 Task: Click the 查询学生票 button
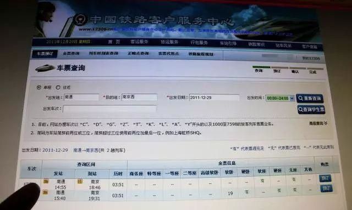click(311, 110)
